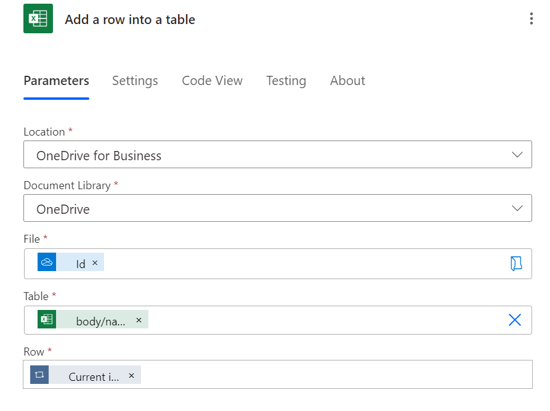Viewport: 550px width, 411px height.
Task: Open the Code View tab
Action: (x=212, y=81)
